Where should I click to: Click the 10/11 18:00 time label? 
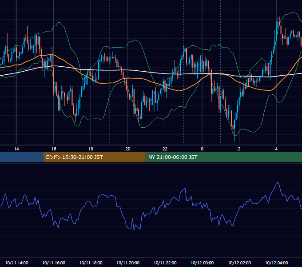[x=91, y=263]
